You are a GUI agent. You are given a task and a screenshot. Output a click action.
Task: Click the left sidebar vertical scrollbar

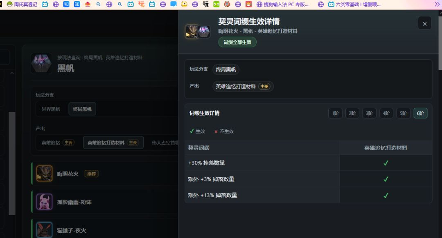click(x=12, y=164)
